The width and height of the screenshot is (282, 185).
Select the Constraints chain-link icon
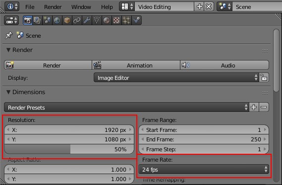click(x=77, y=20)
